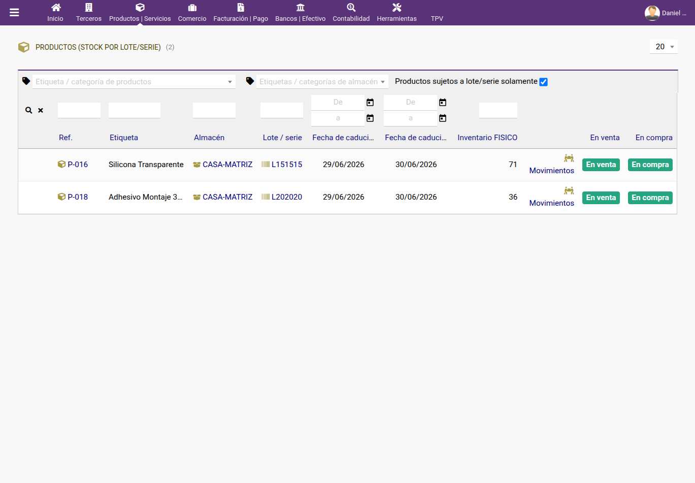Focus the Lote / serie filter field

282,110
